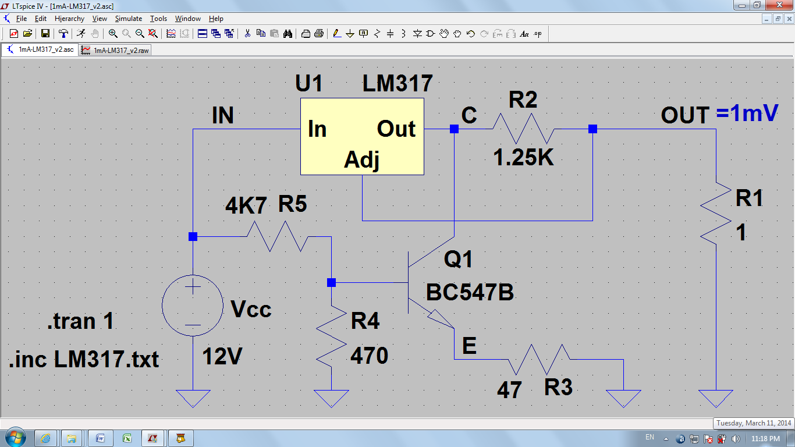Activate the Cut scissors tool
The width and height of the screenshot is (795, 447).
[247, 34]
